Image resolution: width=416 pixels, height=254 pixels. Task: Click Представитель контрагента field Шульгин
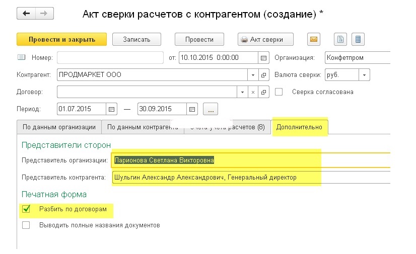[x=251, y=178]
